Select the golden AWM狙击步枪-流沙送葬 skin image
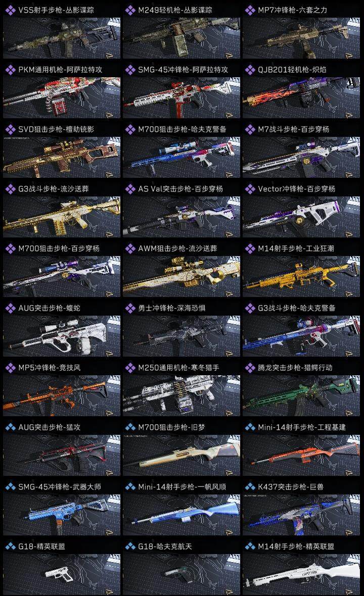The image size is (364, 596). click(181, 276)
